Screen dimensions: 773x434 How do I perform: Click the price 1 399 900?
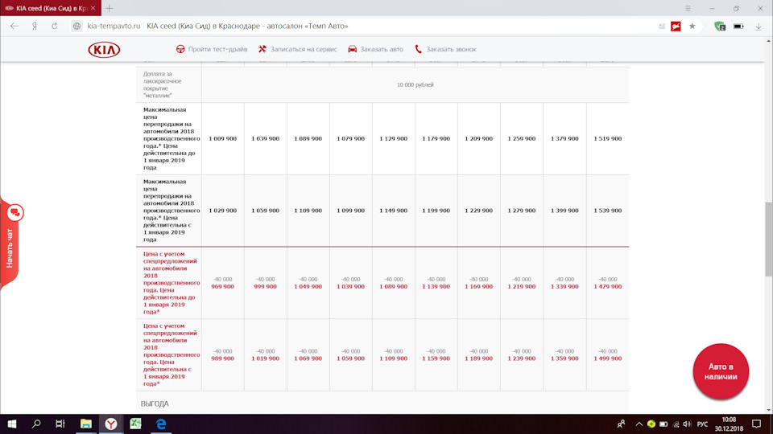(564, 211)
